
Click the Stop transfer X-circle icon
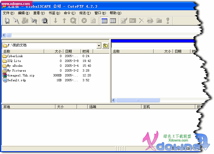[x=84, y=21]
